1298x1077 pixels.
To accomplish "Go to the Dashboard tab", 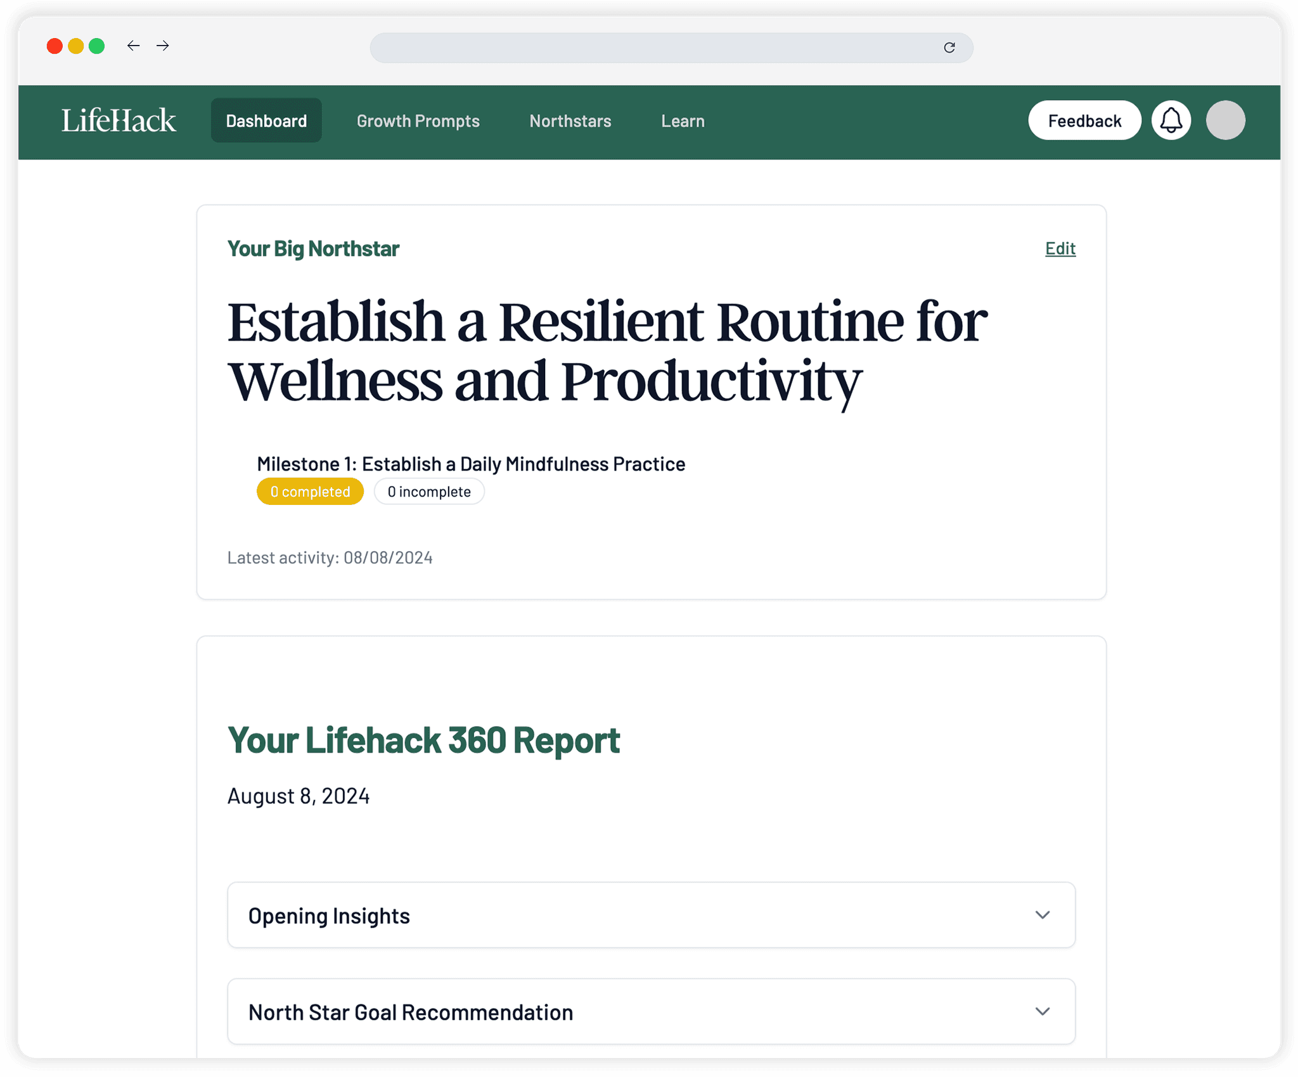I will pos(266,120).
